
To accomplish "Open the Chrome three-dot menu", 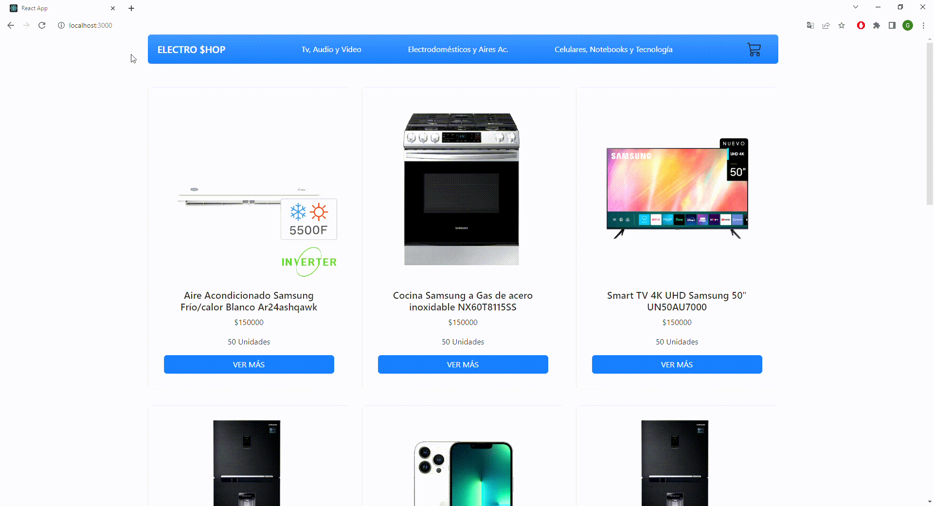I will coord(923,25).
